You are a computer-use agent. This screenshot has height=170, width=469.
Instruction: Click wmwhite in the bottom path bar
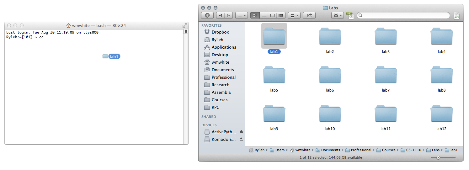(x=302, y=150)
